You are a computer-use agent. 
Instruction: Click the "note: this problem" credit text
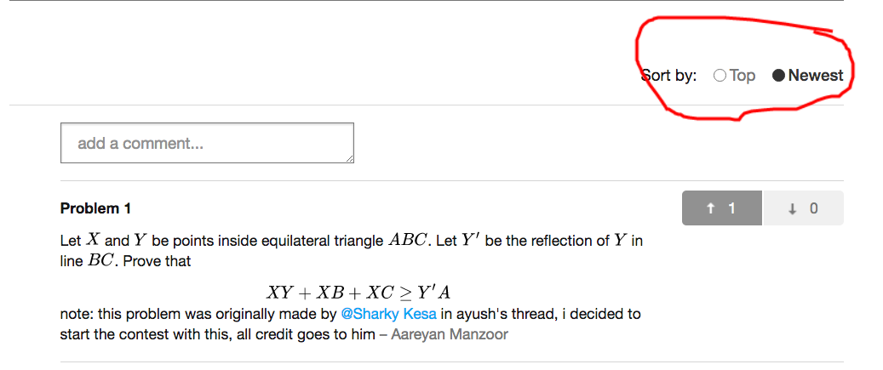click(x=118, y=314)
